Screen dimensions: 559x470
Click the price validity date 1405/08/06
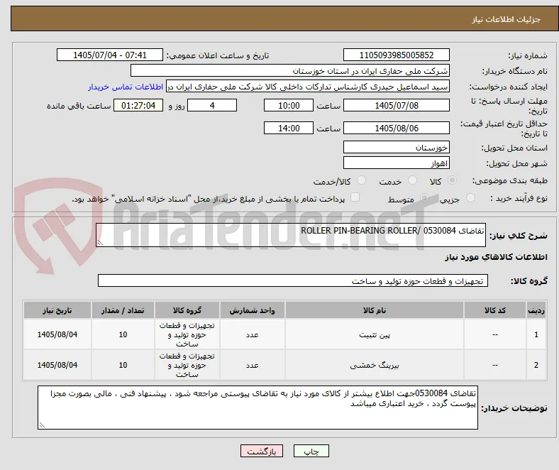click(397, 128)
